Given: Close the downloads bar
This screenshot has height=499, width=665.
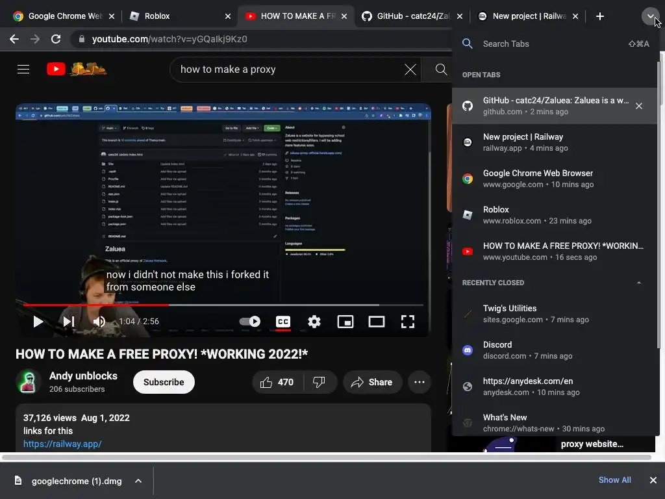Looking at the screenshot, I should coord(653,480).
